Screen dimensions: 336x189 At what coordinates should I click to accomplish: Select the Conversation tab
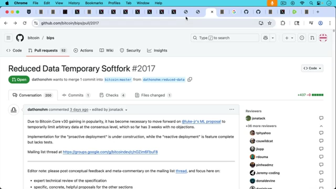(x=33, y=95)
